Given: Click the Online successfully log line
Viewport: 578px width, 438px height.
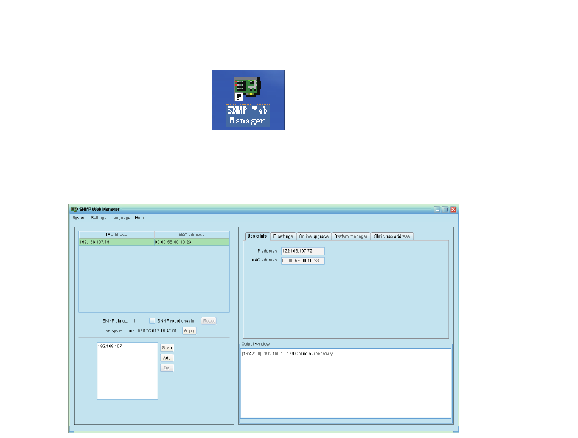Looking at the screenshot, I should [288, 354].
